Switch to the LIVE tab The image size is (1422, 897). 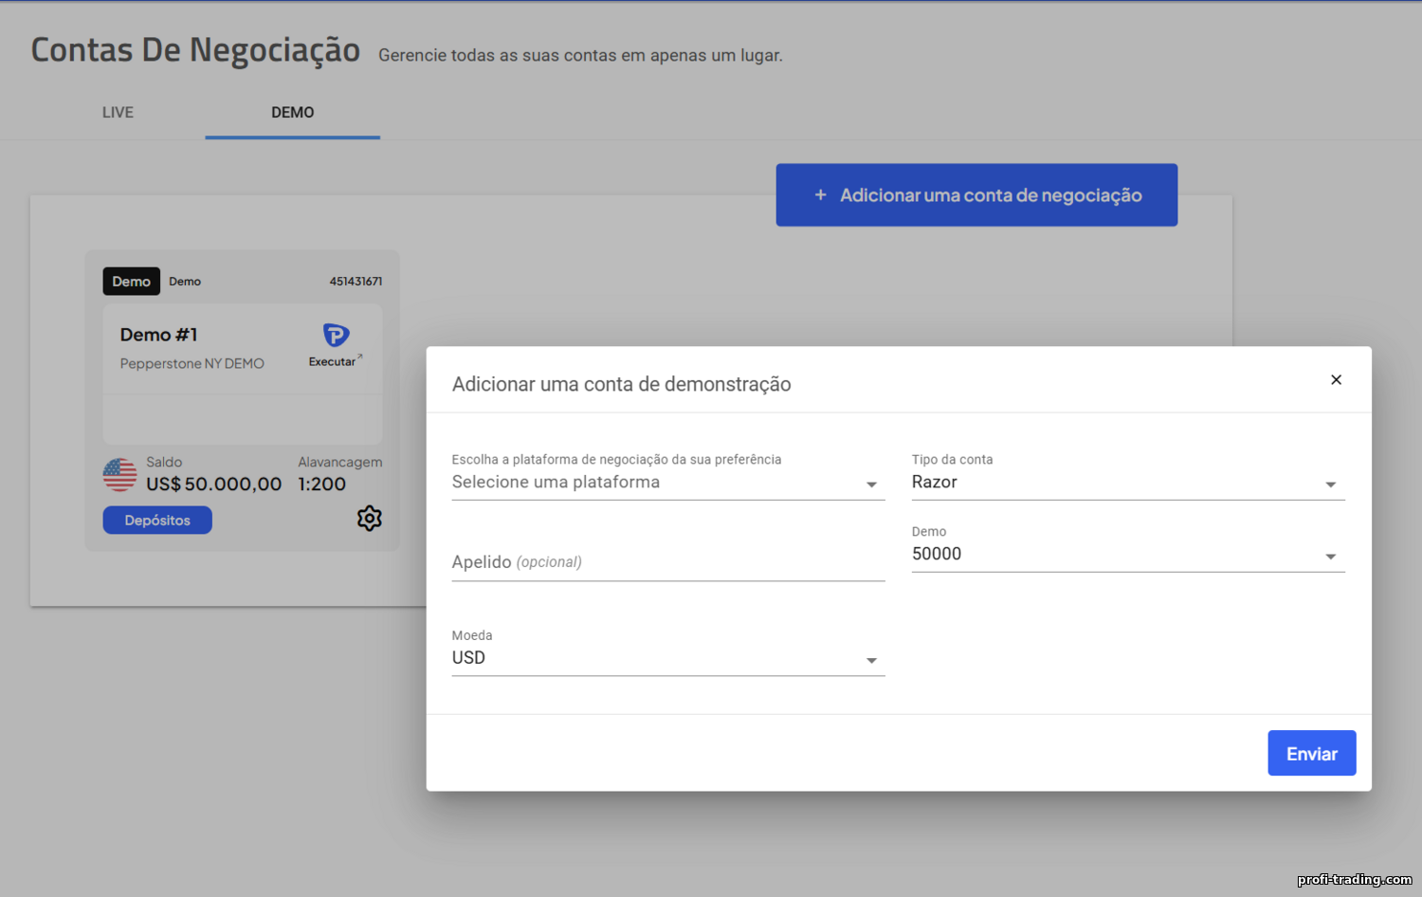coord(118,112)
